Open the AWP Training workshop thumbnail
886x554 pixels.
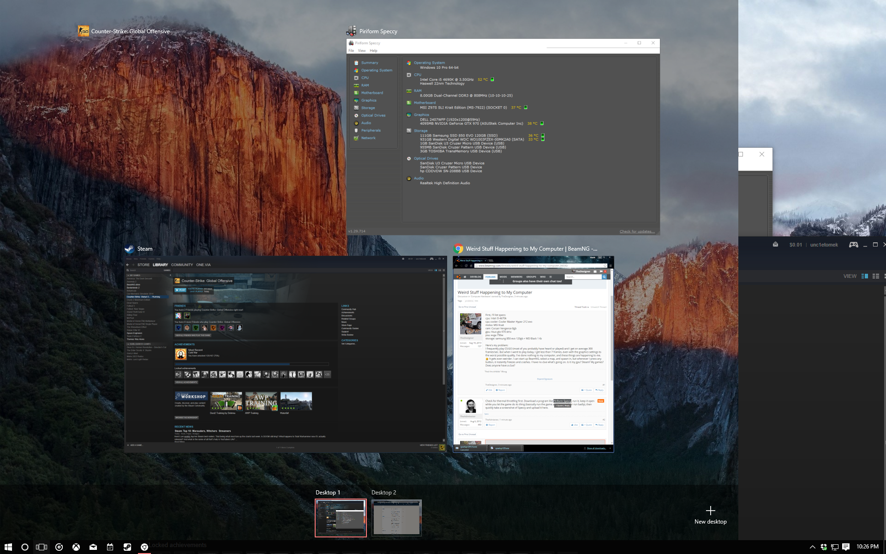(x=261, y=401)
